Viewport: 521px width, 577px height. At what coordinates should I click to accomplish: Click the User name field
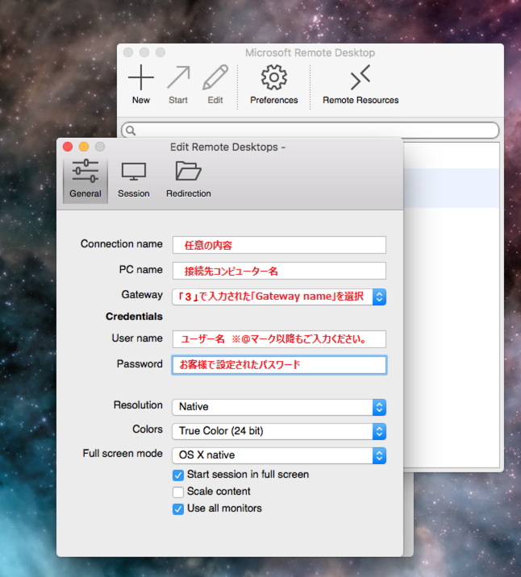click(x=279, y=339)
